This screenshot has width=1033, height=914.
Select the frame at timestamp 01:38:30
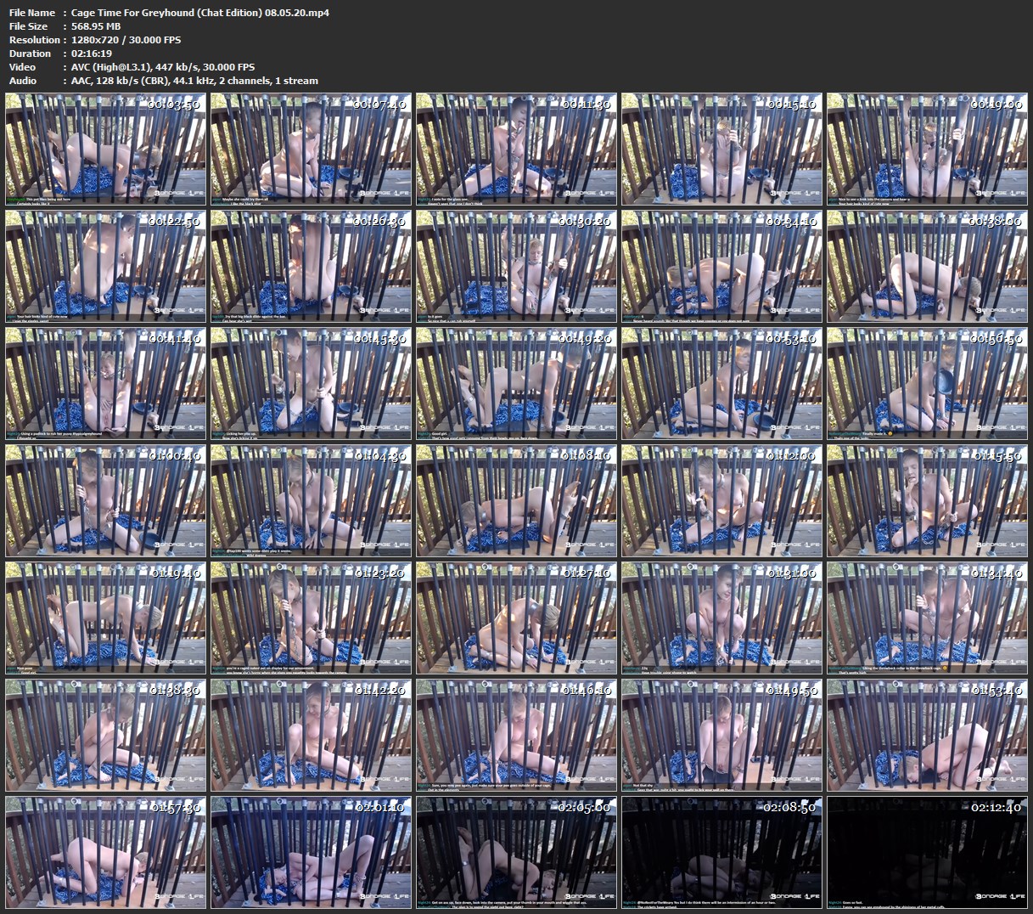[x=105, y=735]
